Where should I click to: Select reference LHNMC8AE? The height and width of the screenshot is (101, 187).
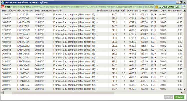[x=24, y=89]
